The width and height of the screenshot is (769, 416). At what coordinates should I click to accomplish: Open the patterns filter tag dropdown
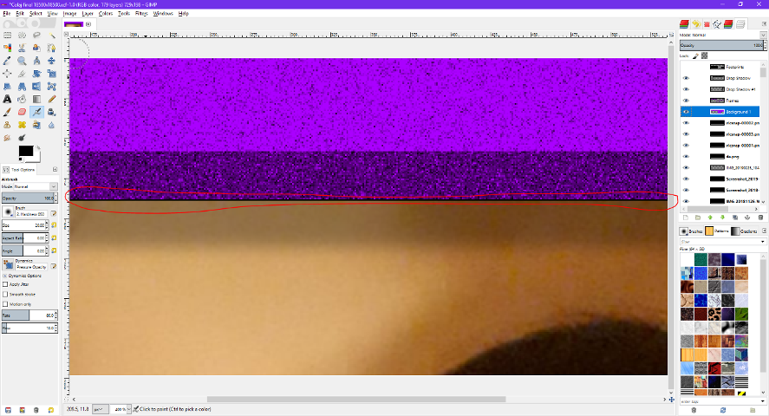[x=763, y=242]
